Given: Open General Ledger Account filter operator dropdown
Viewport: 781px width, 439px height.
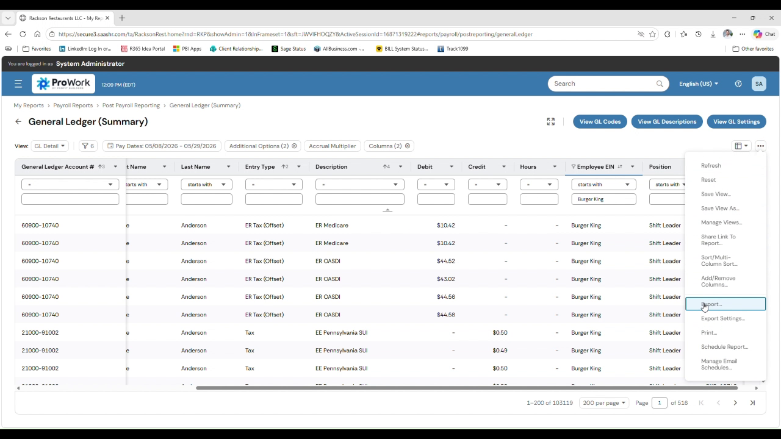Looking at the screenshot, I should 70,184.
